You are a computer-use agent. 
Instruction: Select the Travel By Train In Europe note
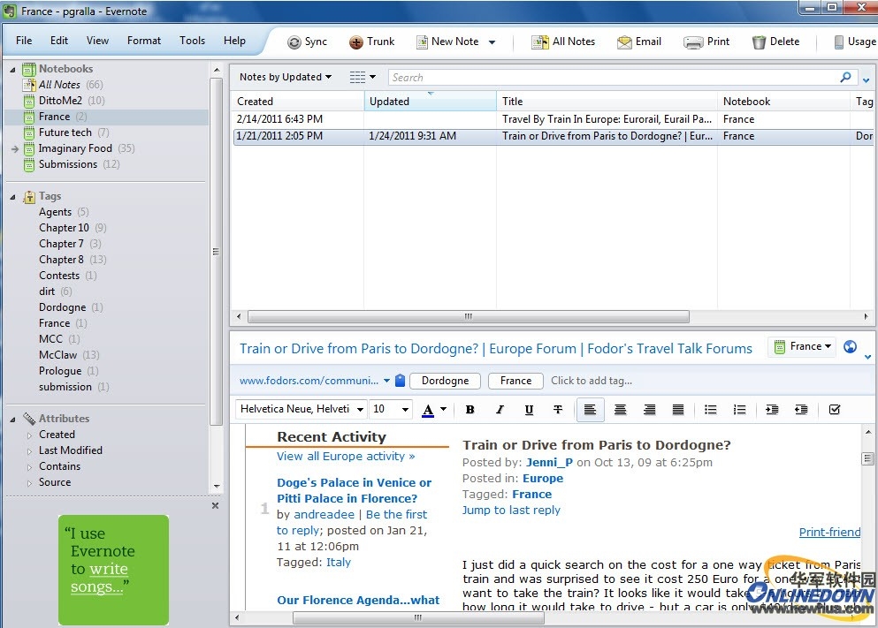click(x=553, y=119)
